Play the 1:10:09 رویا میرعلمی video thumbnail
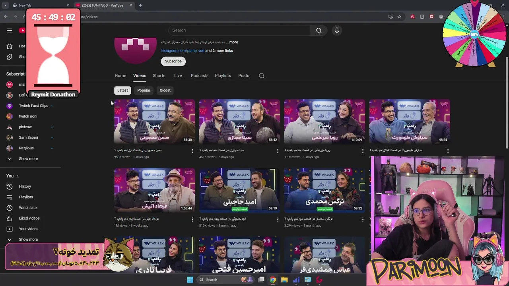The image size is (509, 286). point(324,121)
